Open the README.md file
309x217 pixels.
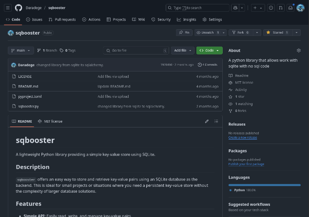coord(28,87)
